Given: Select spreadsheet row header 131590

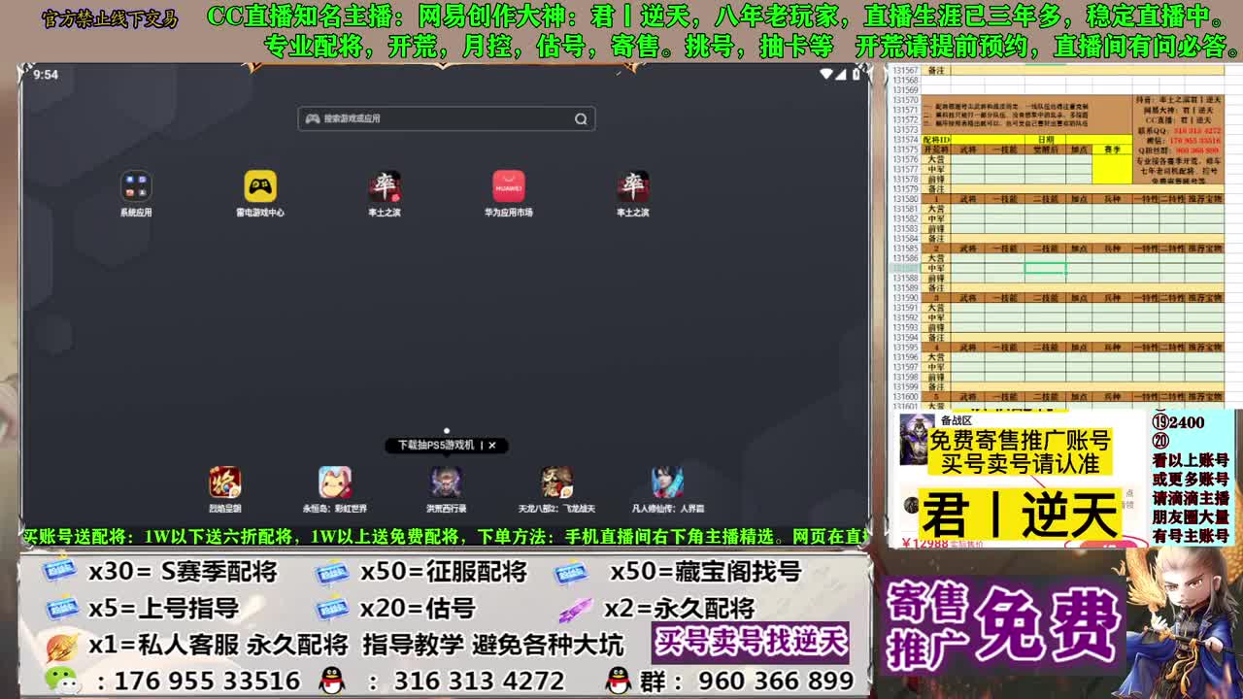Looking at the screenshot, I should 905,298.
